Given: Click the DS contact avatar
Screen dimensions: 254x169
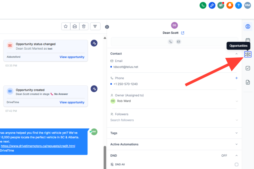Looking at the screenshot, I should (x=174, y=25).
